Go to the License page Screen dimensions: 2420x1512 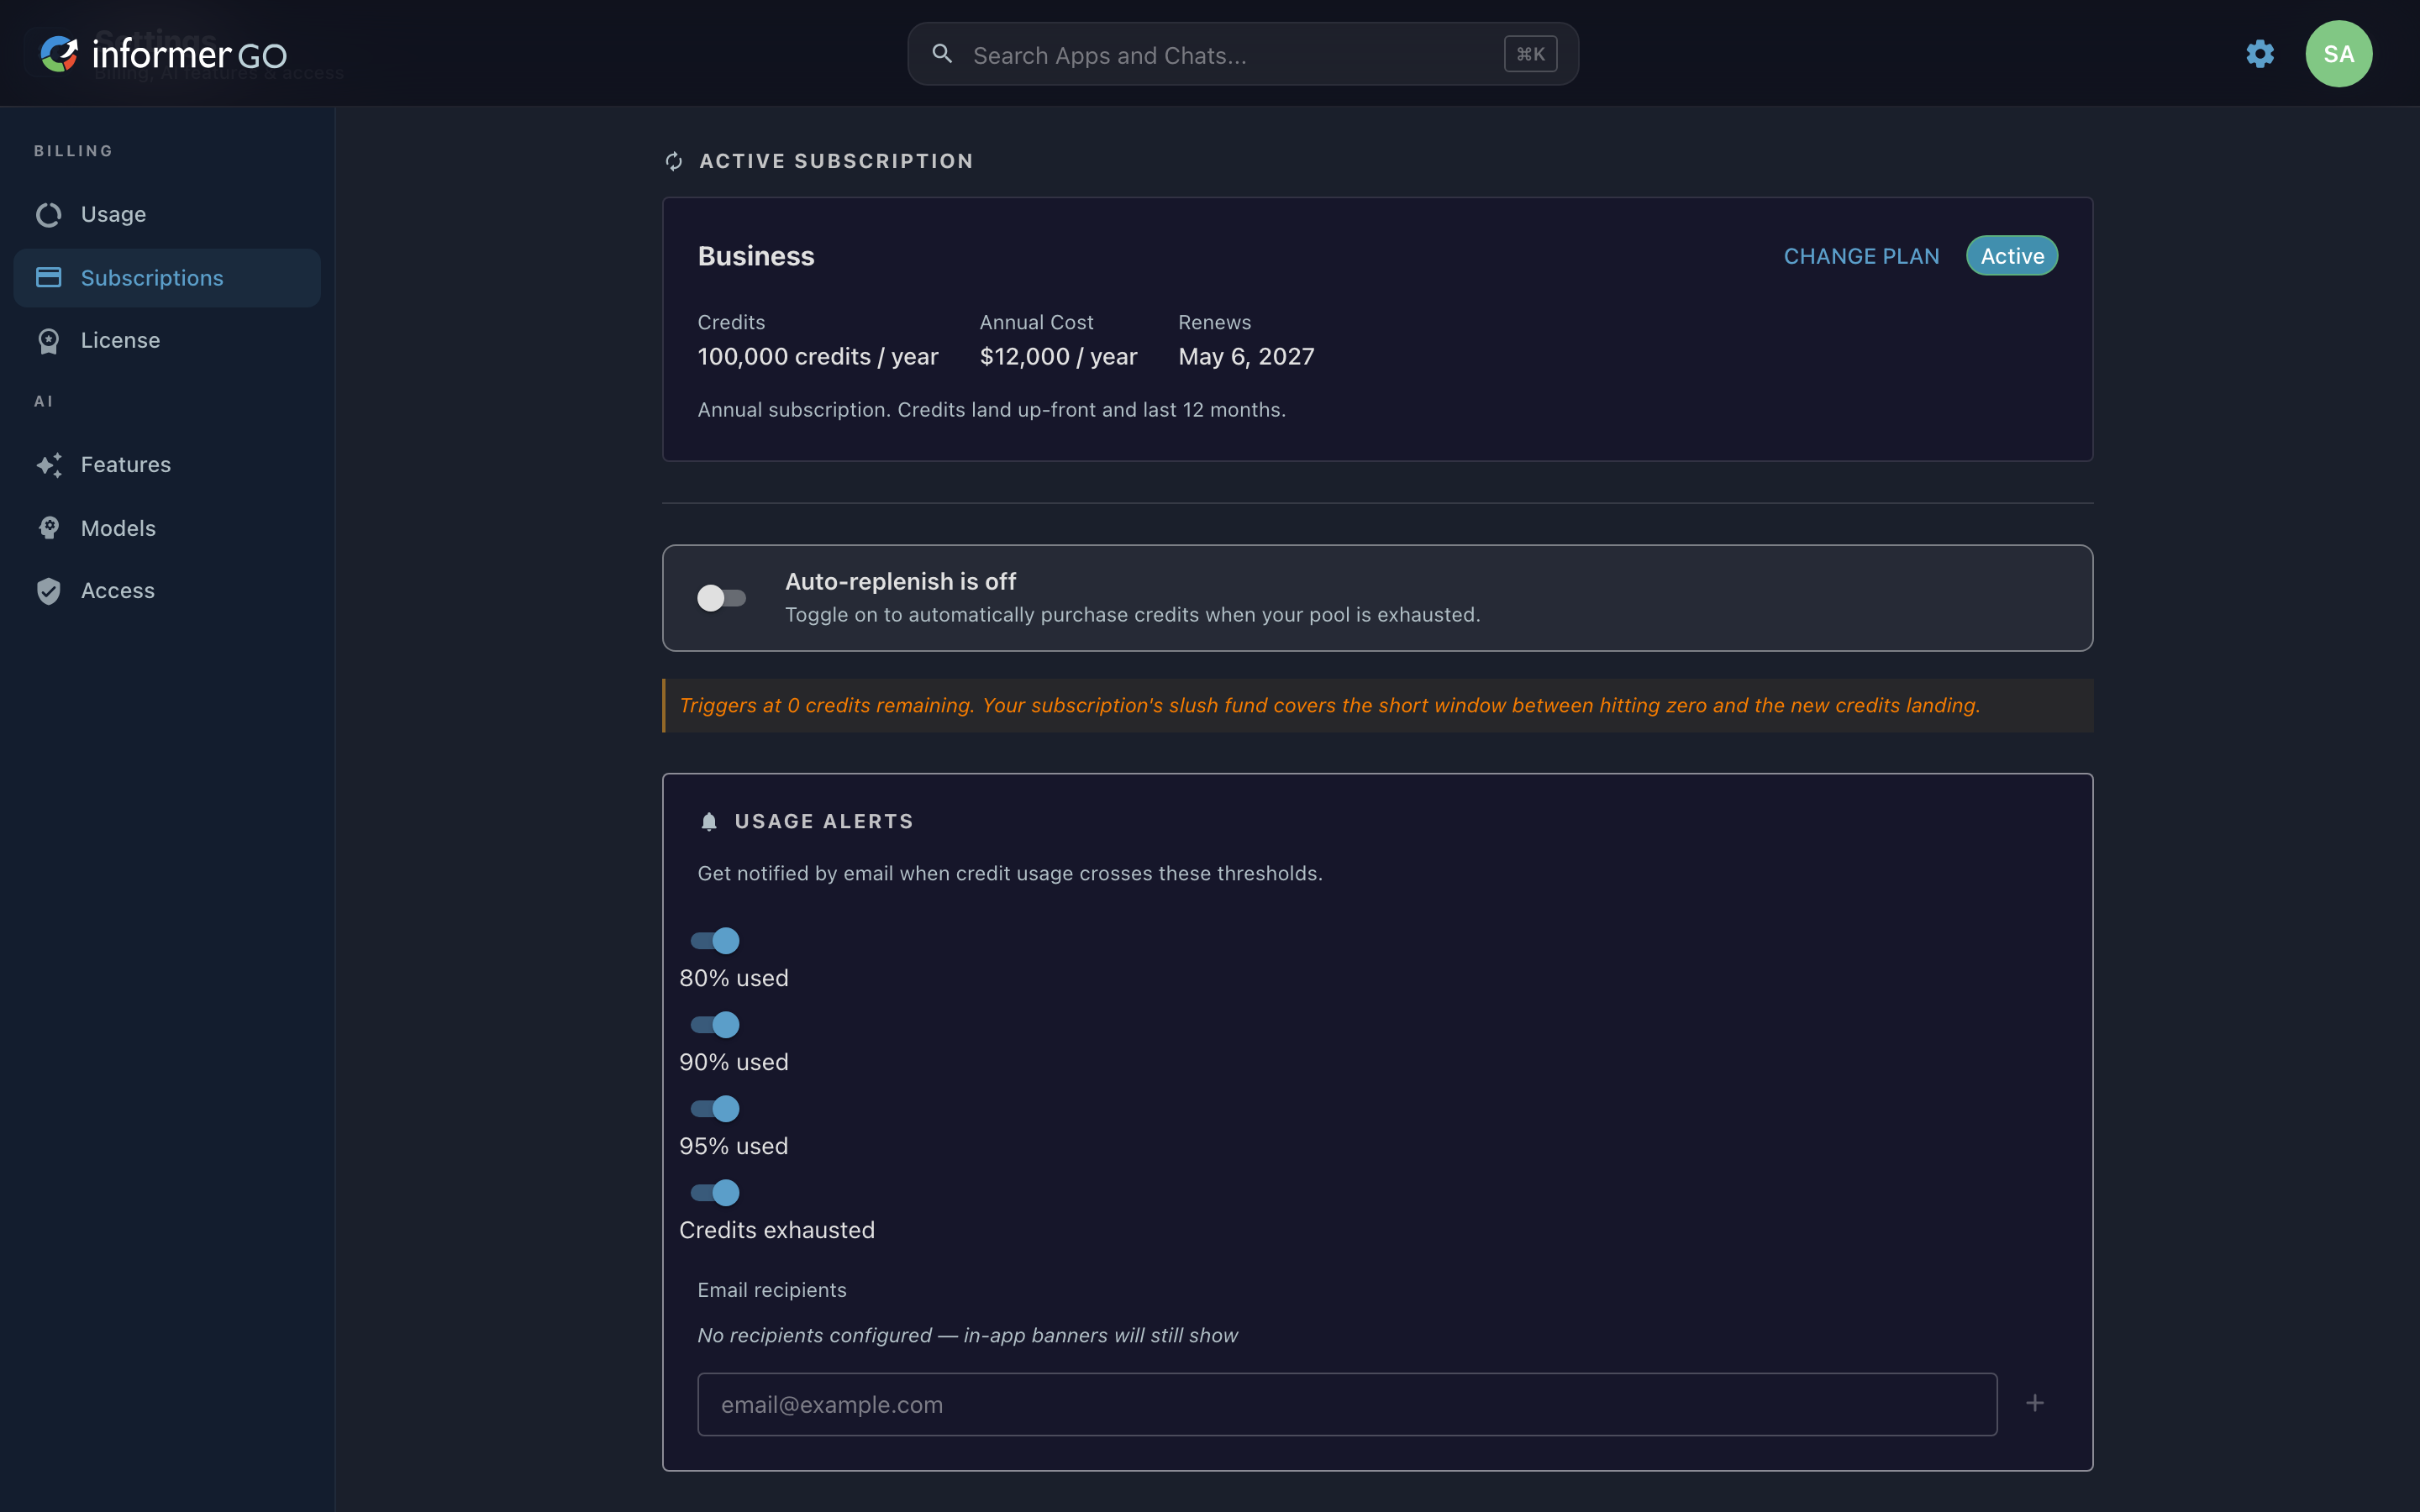pyautogui.click(x=167, y=341)
